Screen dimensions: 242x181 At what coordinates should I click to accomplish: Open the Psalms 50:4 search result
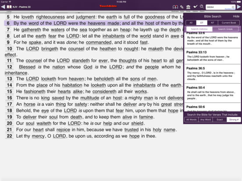point(213,93)
